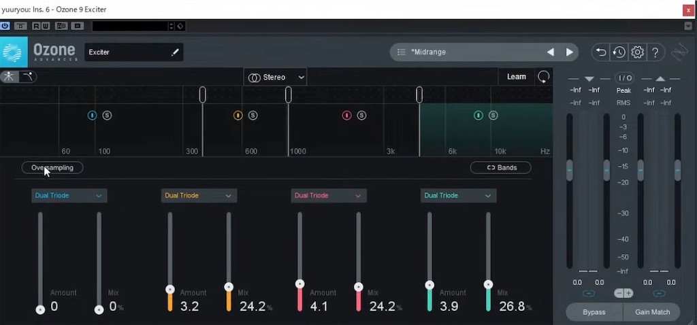The height and width of the screenshot is (325, 697).
Task: Click blue band Mix slider handle at 0%
Action: 99,309
